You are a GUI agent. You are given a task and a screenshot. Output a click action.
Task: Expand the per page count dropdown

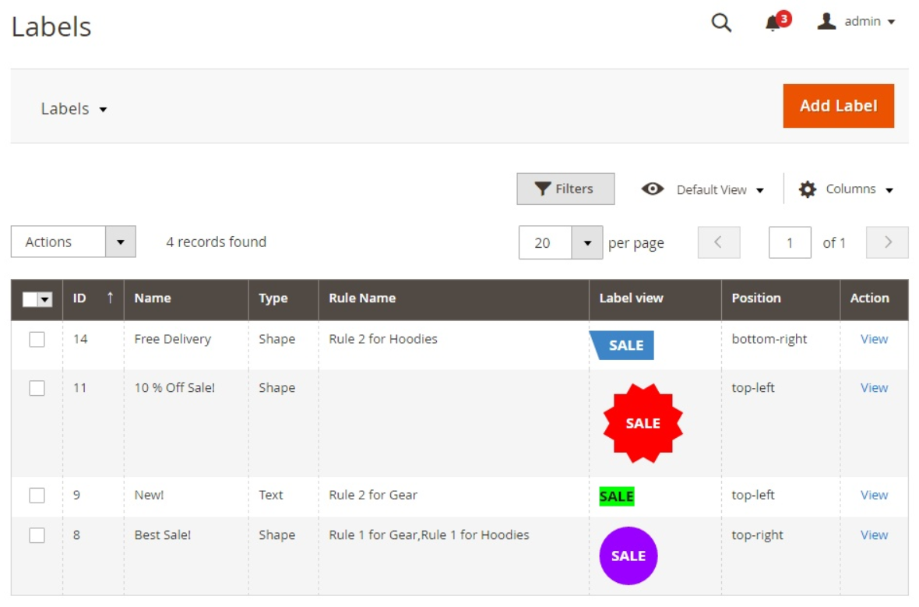click(587, 243)
